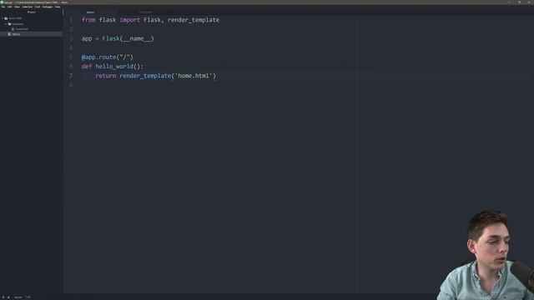Click line number 1 in gutter
The image size is (534, 300).
click(71, 20)
